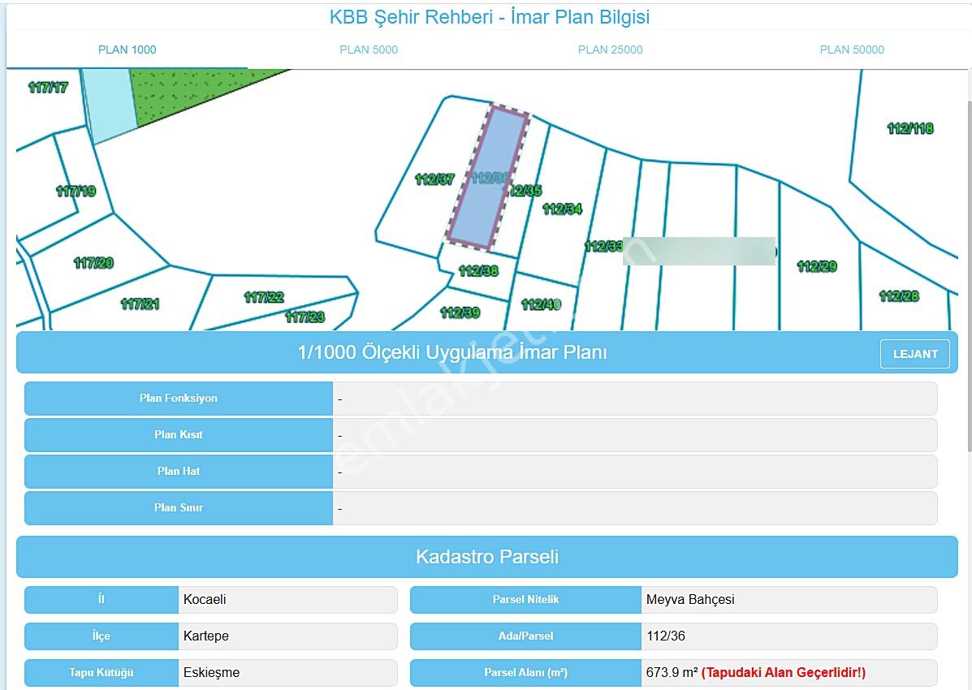
Task: Click parcel label 112/118 on the map
Action: point(910,128)
